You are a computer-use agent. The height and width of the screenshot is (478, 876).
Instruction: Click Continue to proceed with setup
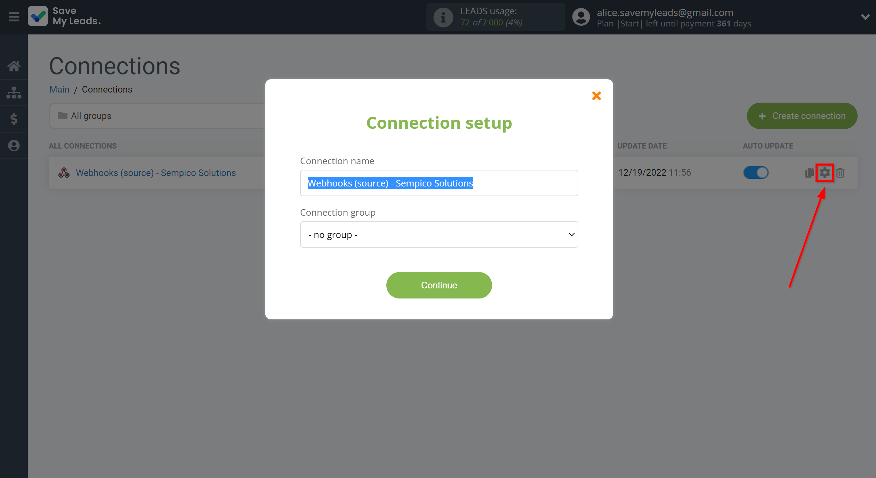[439, 285]
